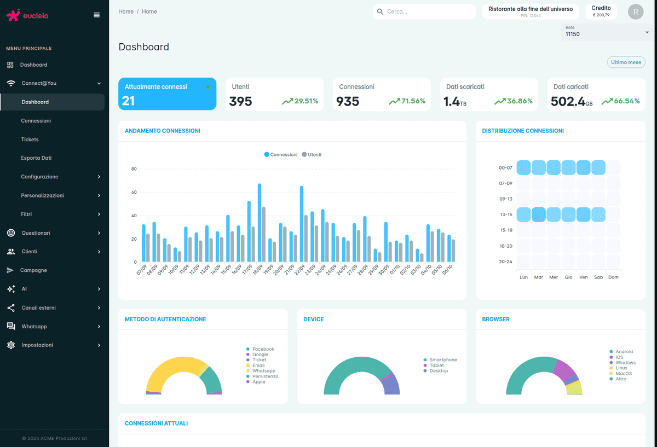
Task: Click the Ristorante alla fine dell'universo button
Action: pyautogui.click(x=531, y=11)
